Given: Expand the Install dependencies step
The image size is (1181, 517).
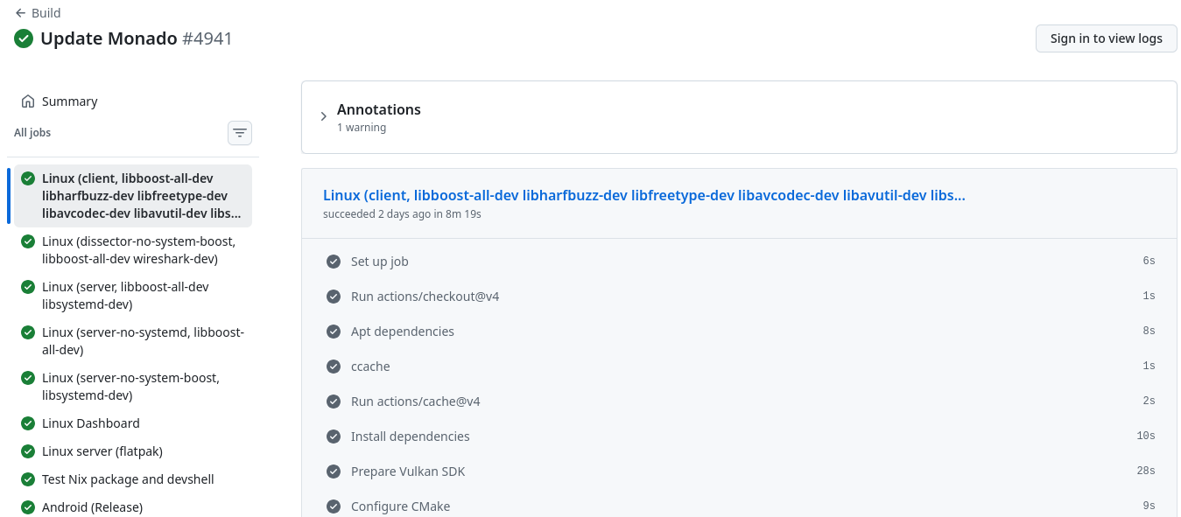Looking at the screenshot, I should (410, 437).
